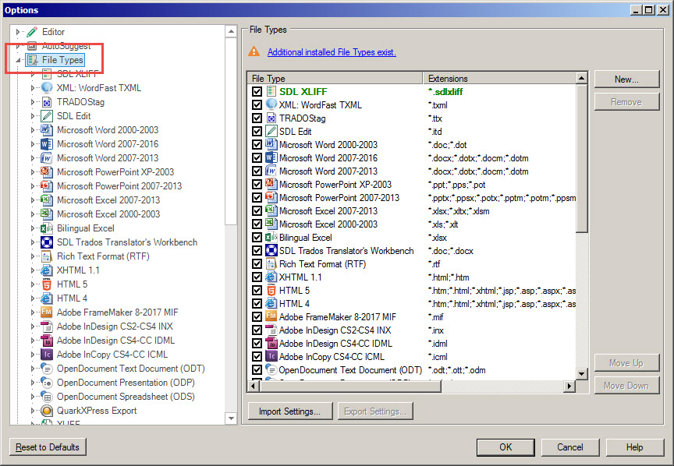Click the Bilingual Excel icon in the file list

click(271, 238)
